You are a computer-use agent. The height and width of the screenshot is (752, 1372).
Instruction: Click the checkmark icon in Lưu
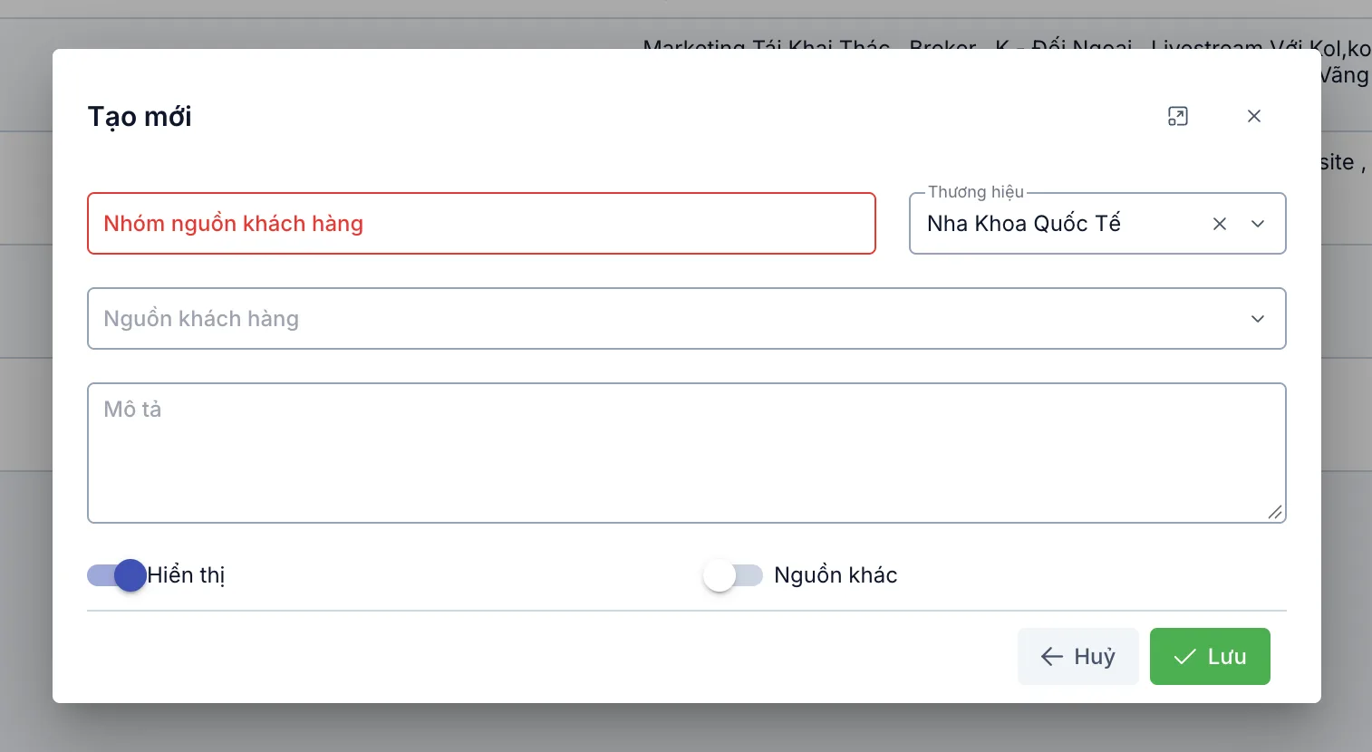pos(1184,657)
